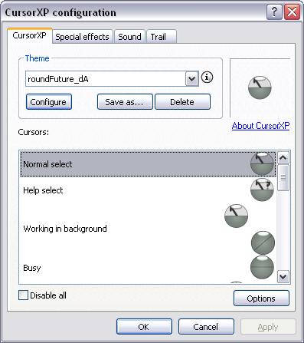Click the theme info icon

207,77
